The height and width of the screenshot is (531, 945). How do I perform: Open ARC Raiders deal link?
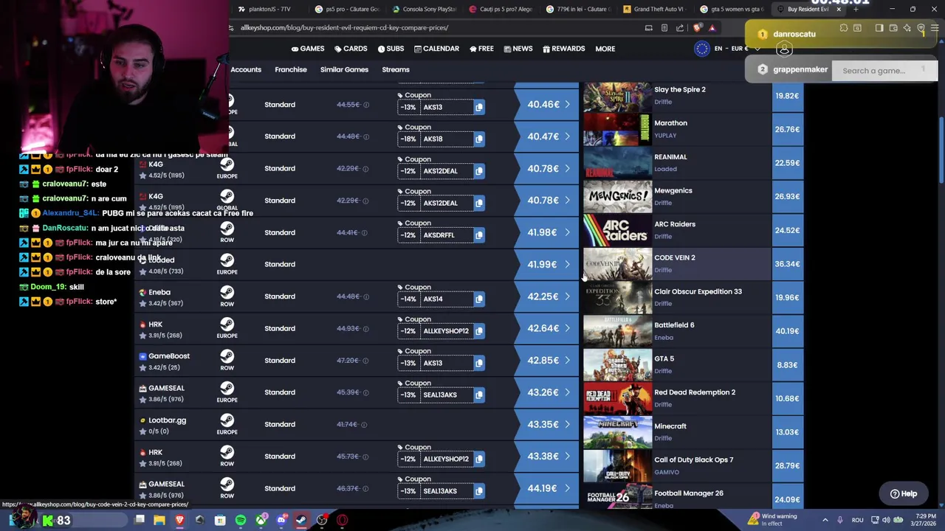(693, 230)
